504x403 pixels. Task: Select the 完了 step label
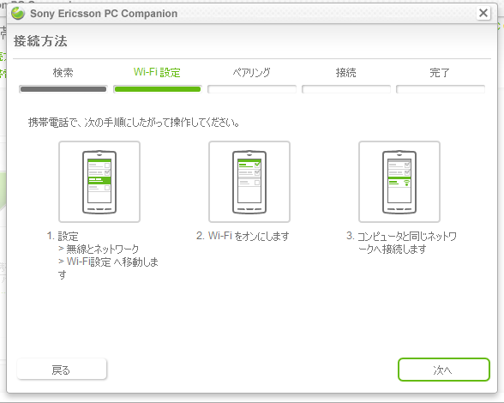[440, 73]
